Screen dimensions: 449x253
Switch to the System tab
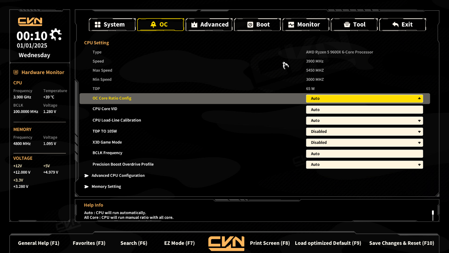click(112, 24)
